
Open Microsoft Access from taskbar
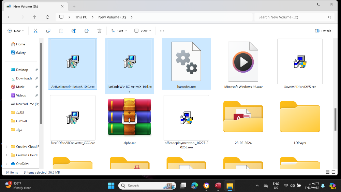tap(218, 186)
